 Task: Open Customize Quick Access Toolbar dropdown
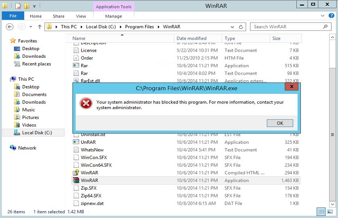(34, 6)
